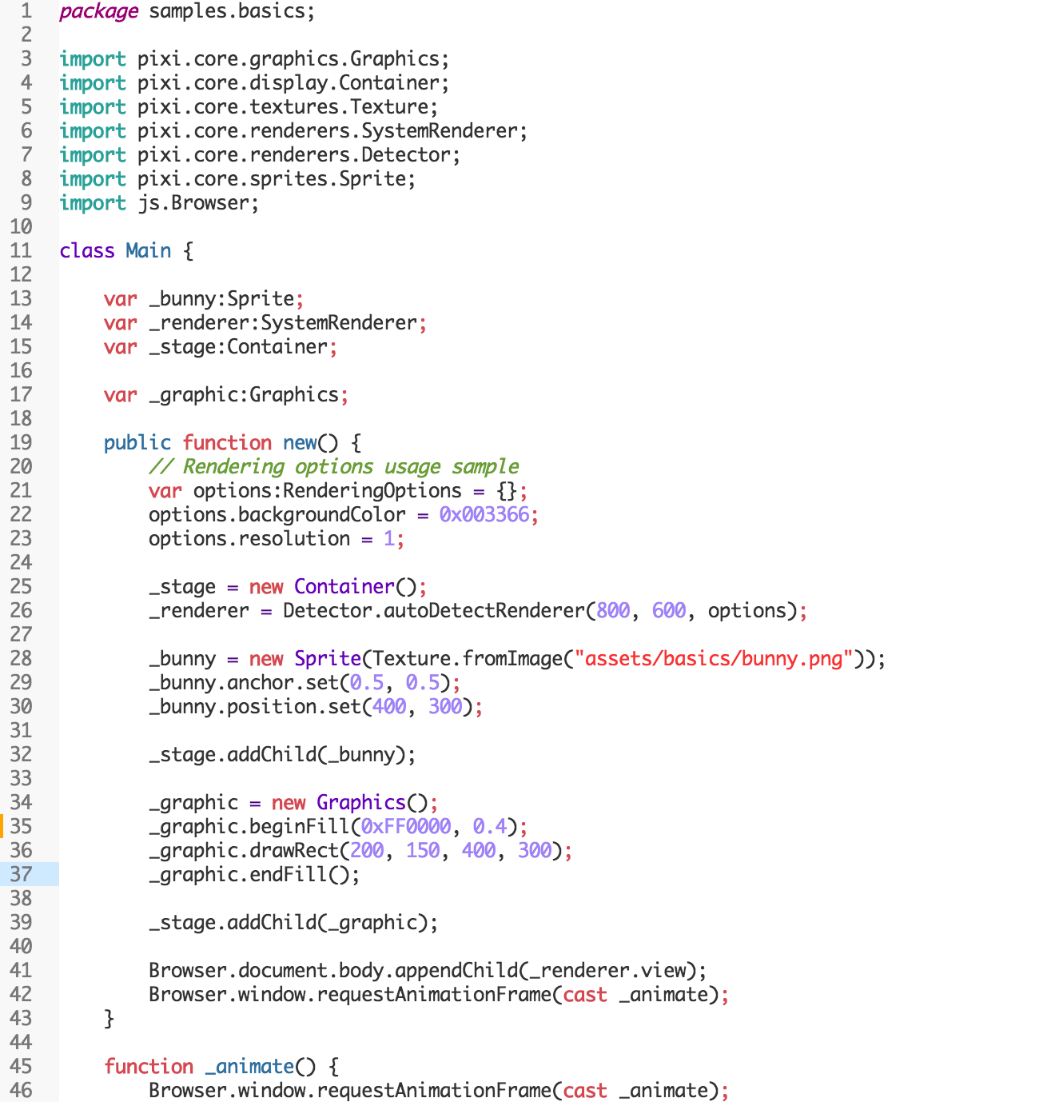
Task: Click hex color '0xFF0000'
Action: click(x=406, y=827)
